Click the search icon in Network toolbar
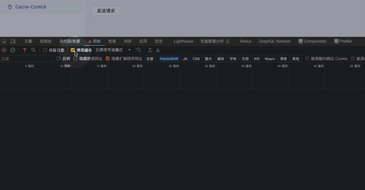Screen dimensions: 365x190 33,50
